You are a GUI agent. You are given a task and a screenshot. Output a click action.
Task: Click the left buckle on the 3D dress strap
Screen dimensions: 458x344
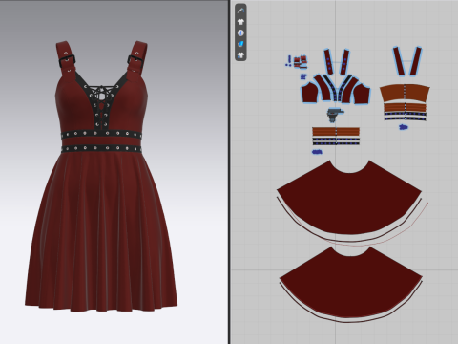point(67,60)
